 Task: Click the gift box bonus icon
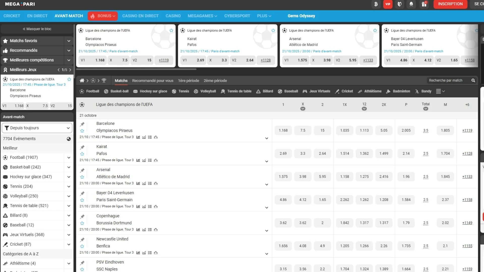[424, 4]
